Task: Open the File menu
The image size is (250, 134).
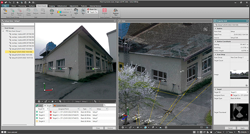Action: pyautogui.click(x=5, y=6)
